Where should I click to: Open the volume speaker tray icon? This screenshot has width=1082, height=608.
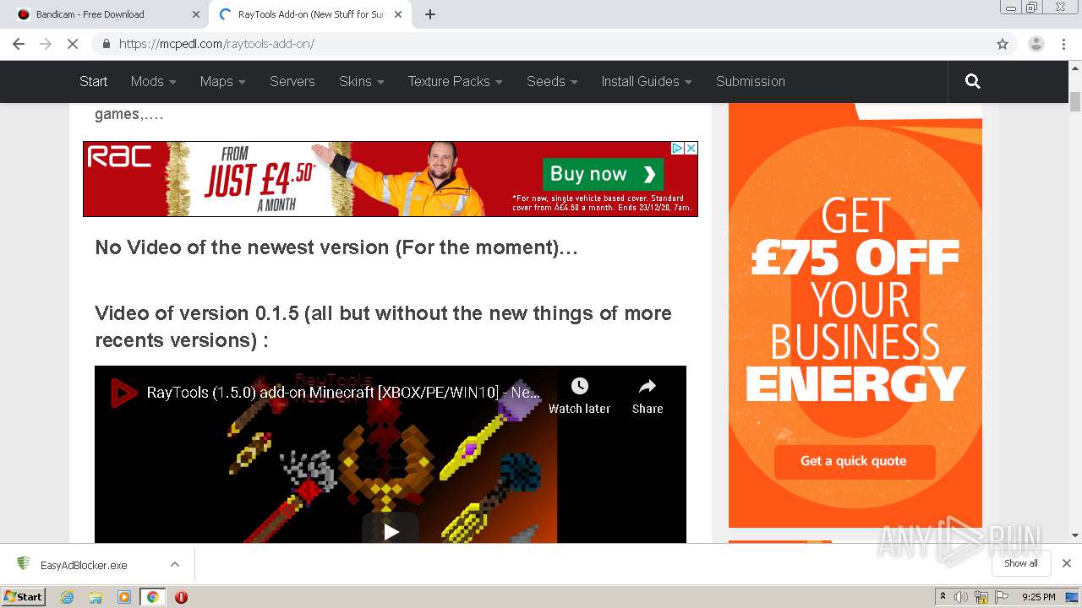click(961, 597)
